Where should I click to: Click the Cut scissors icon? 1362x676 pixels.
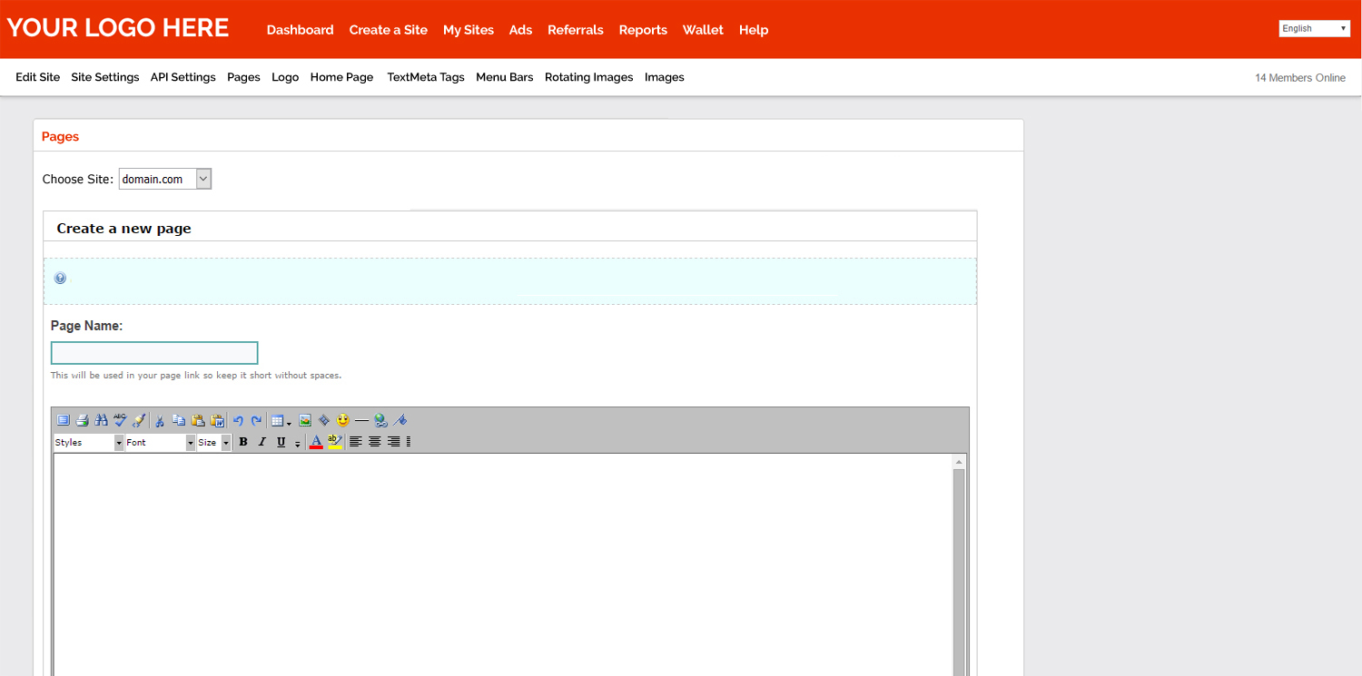pos(160,420)
